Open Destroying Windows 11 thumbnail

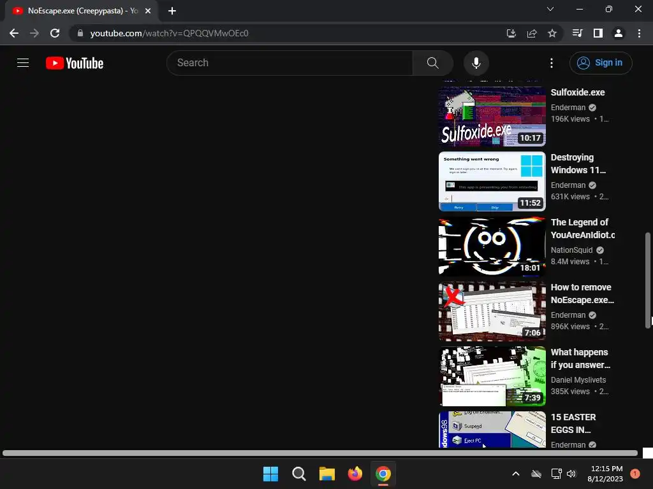tap(492, 181)
